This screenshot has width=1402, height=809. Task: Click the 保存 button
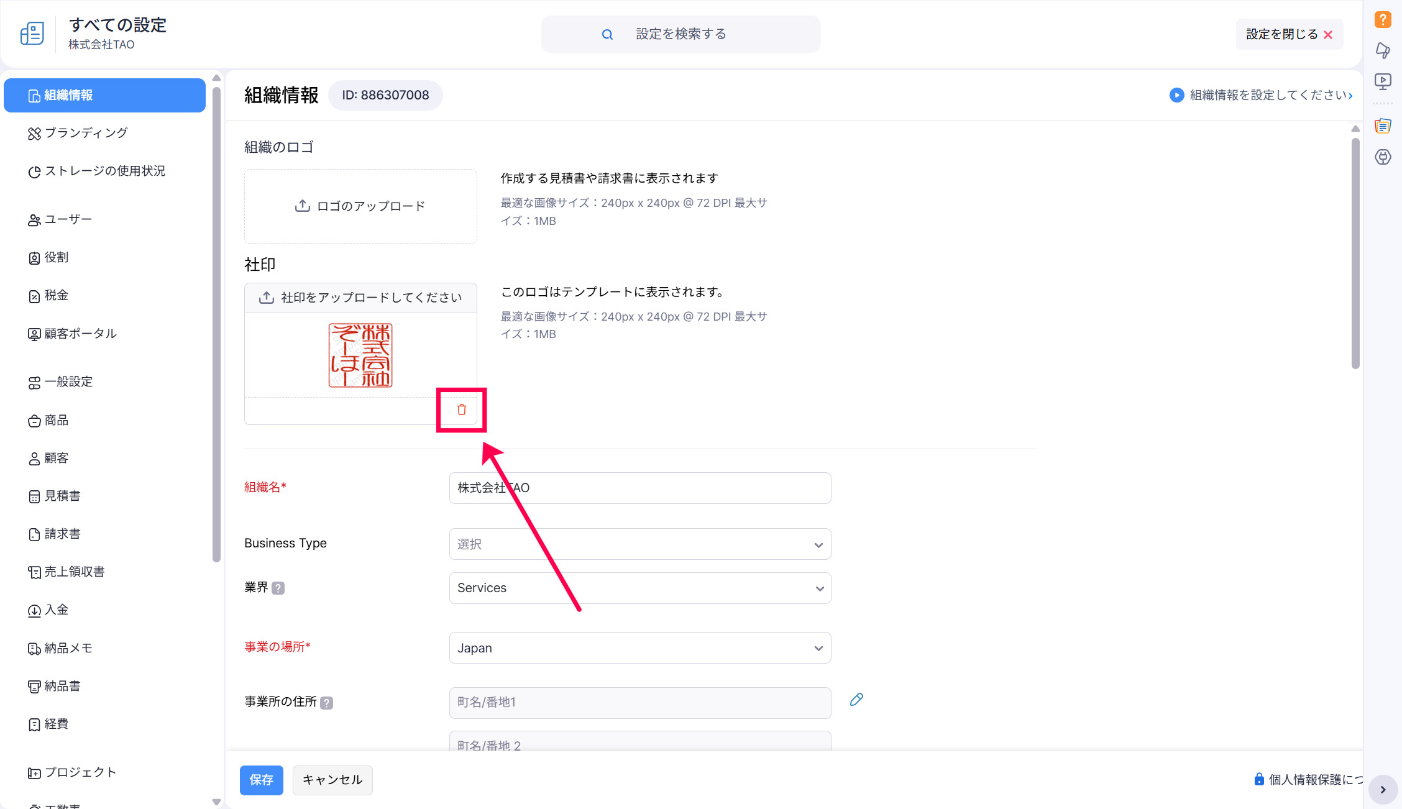261,780
